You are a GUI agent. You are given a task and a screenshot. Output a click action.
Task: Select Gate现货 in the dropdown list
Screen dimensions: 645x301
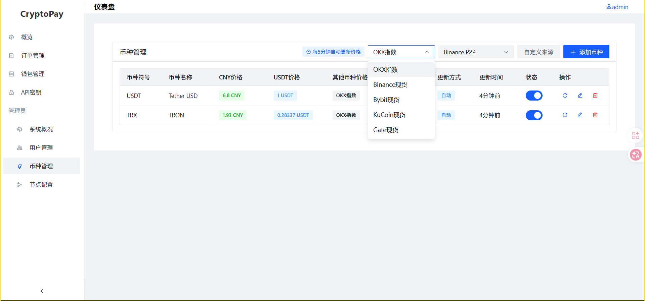(386, 130)
